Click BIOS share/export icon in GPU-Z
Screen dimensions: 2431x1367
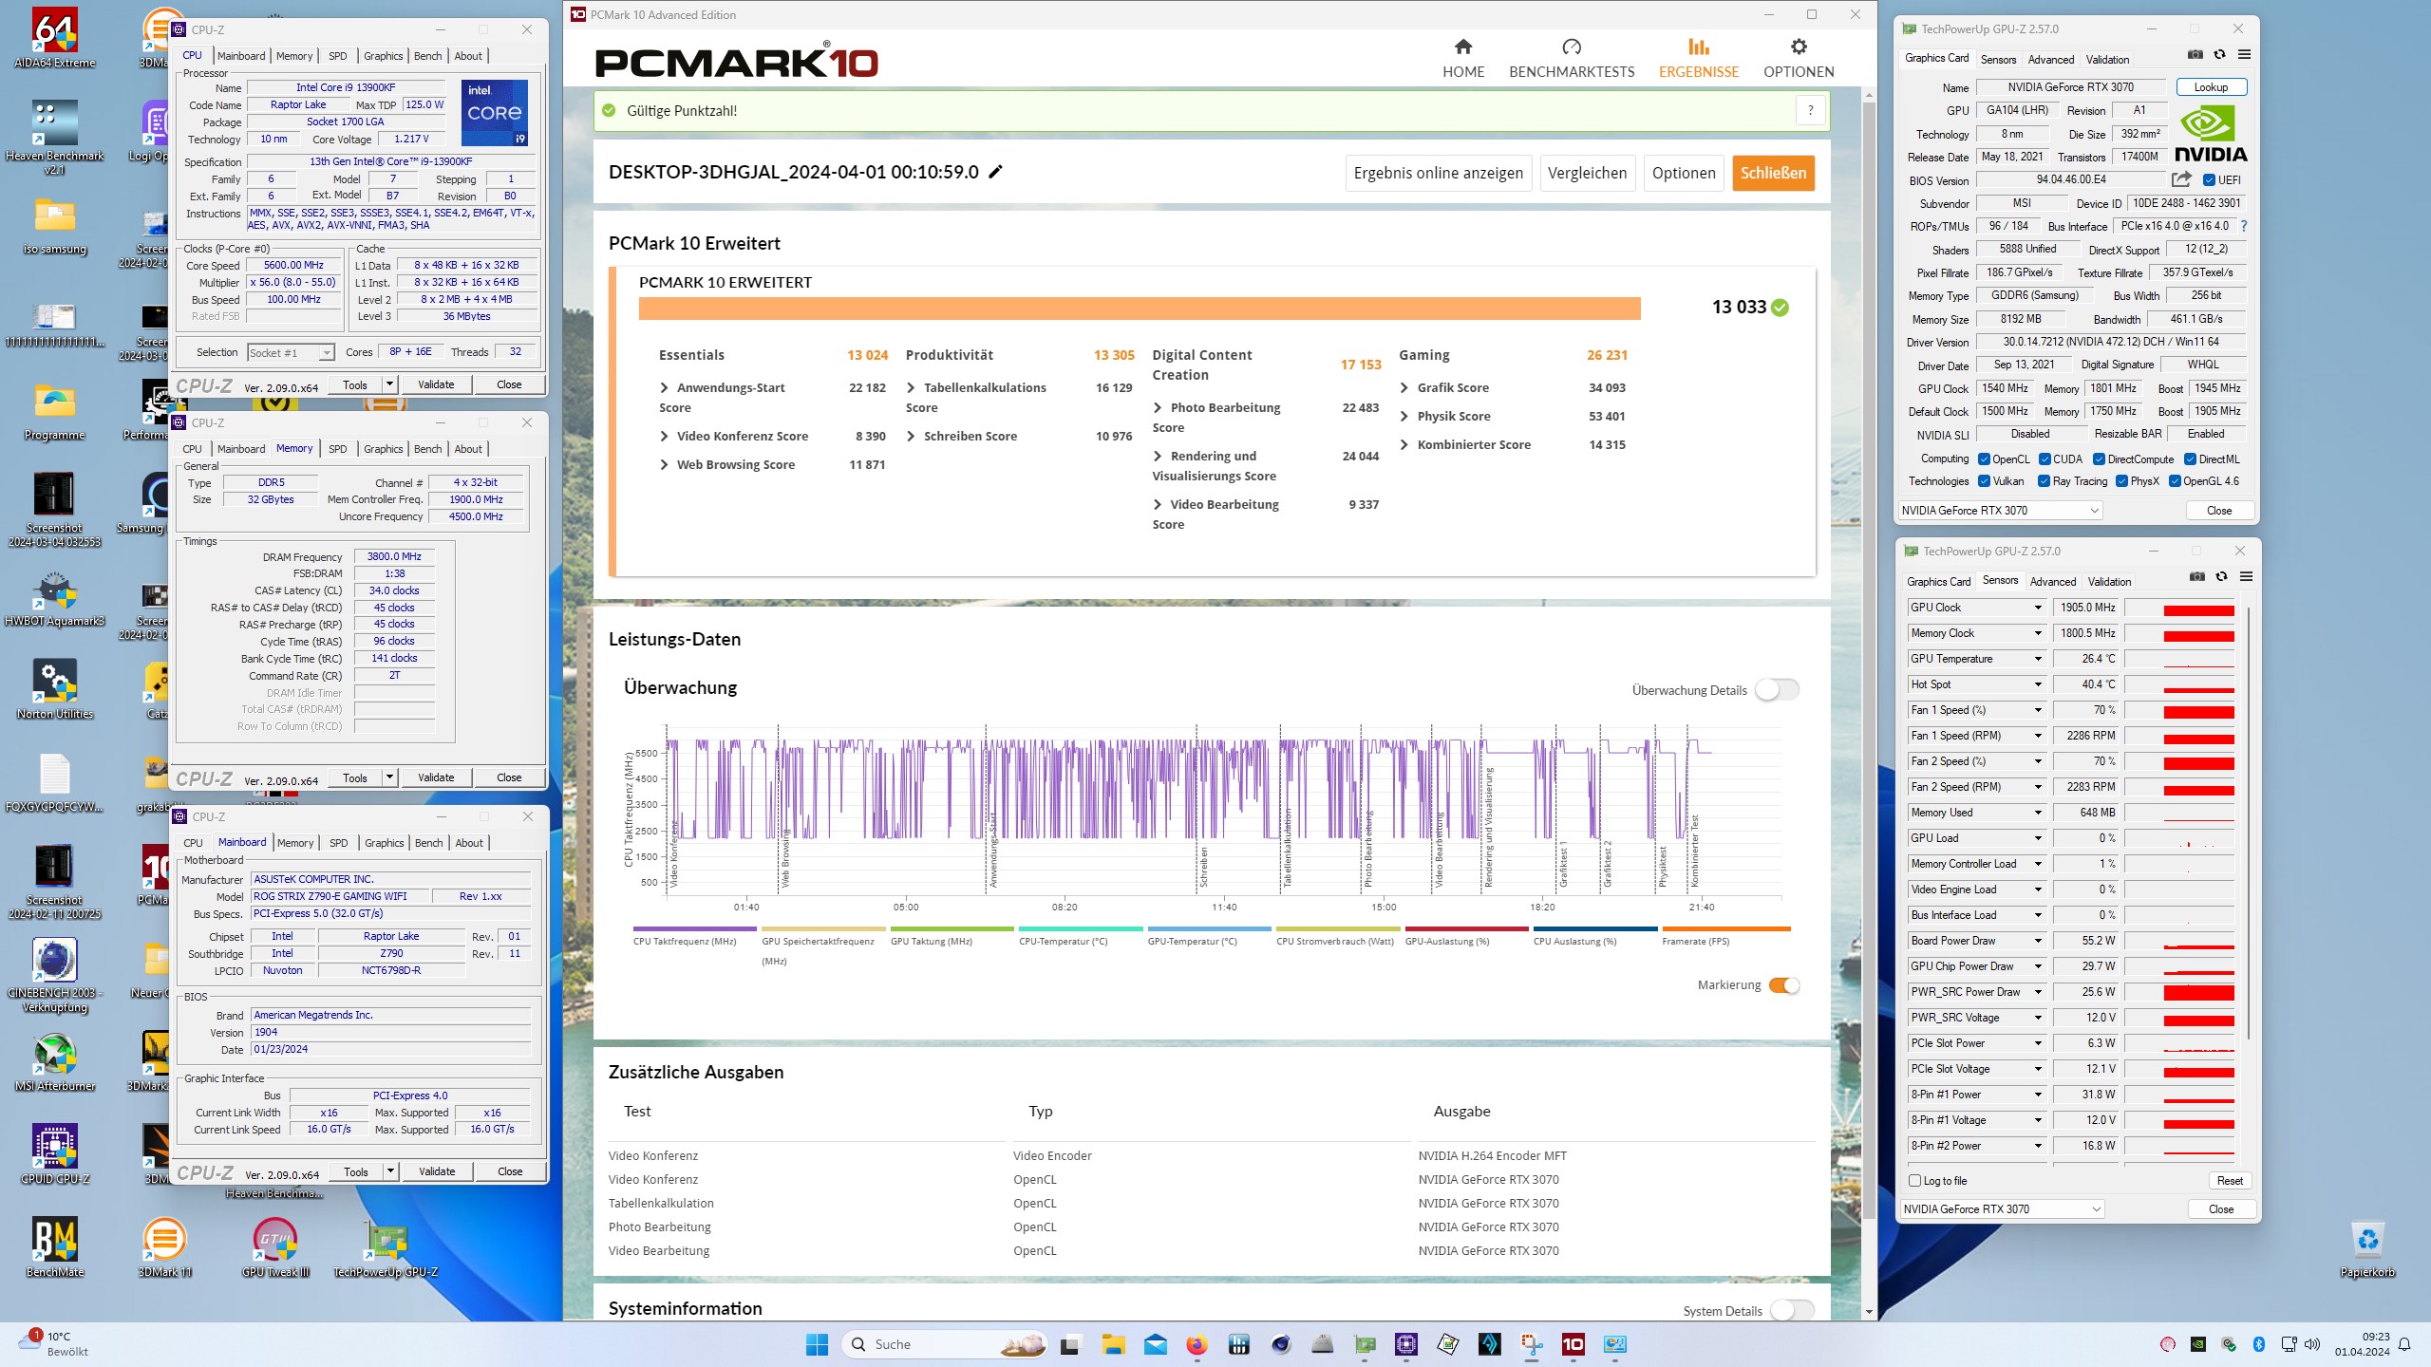pos(2181,179)
